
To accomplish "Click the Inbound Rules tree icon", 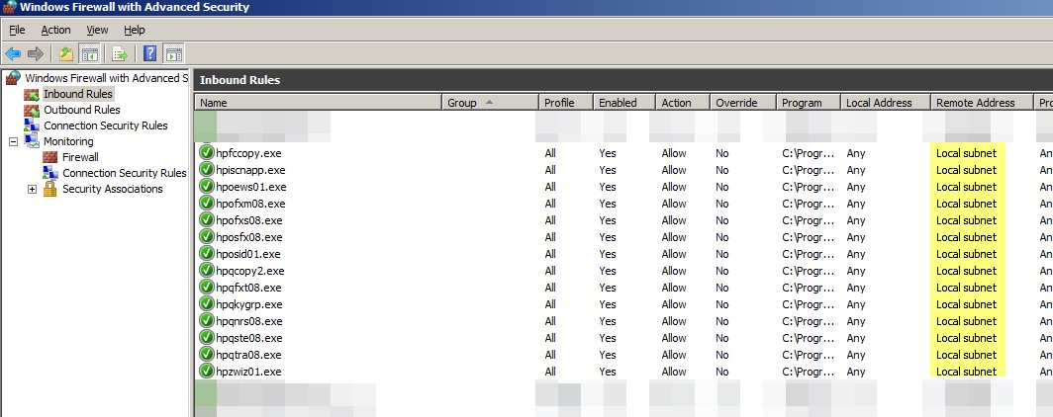I will click(32, 95).
